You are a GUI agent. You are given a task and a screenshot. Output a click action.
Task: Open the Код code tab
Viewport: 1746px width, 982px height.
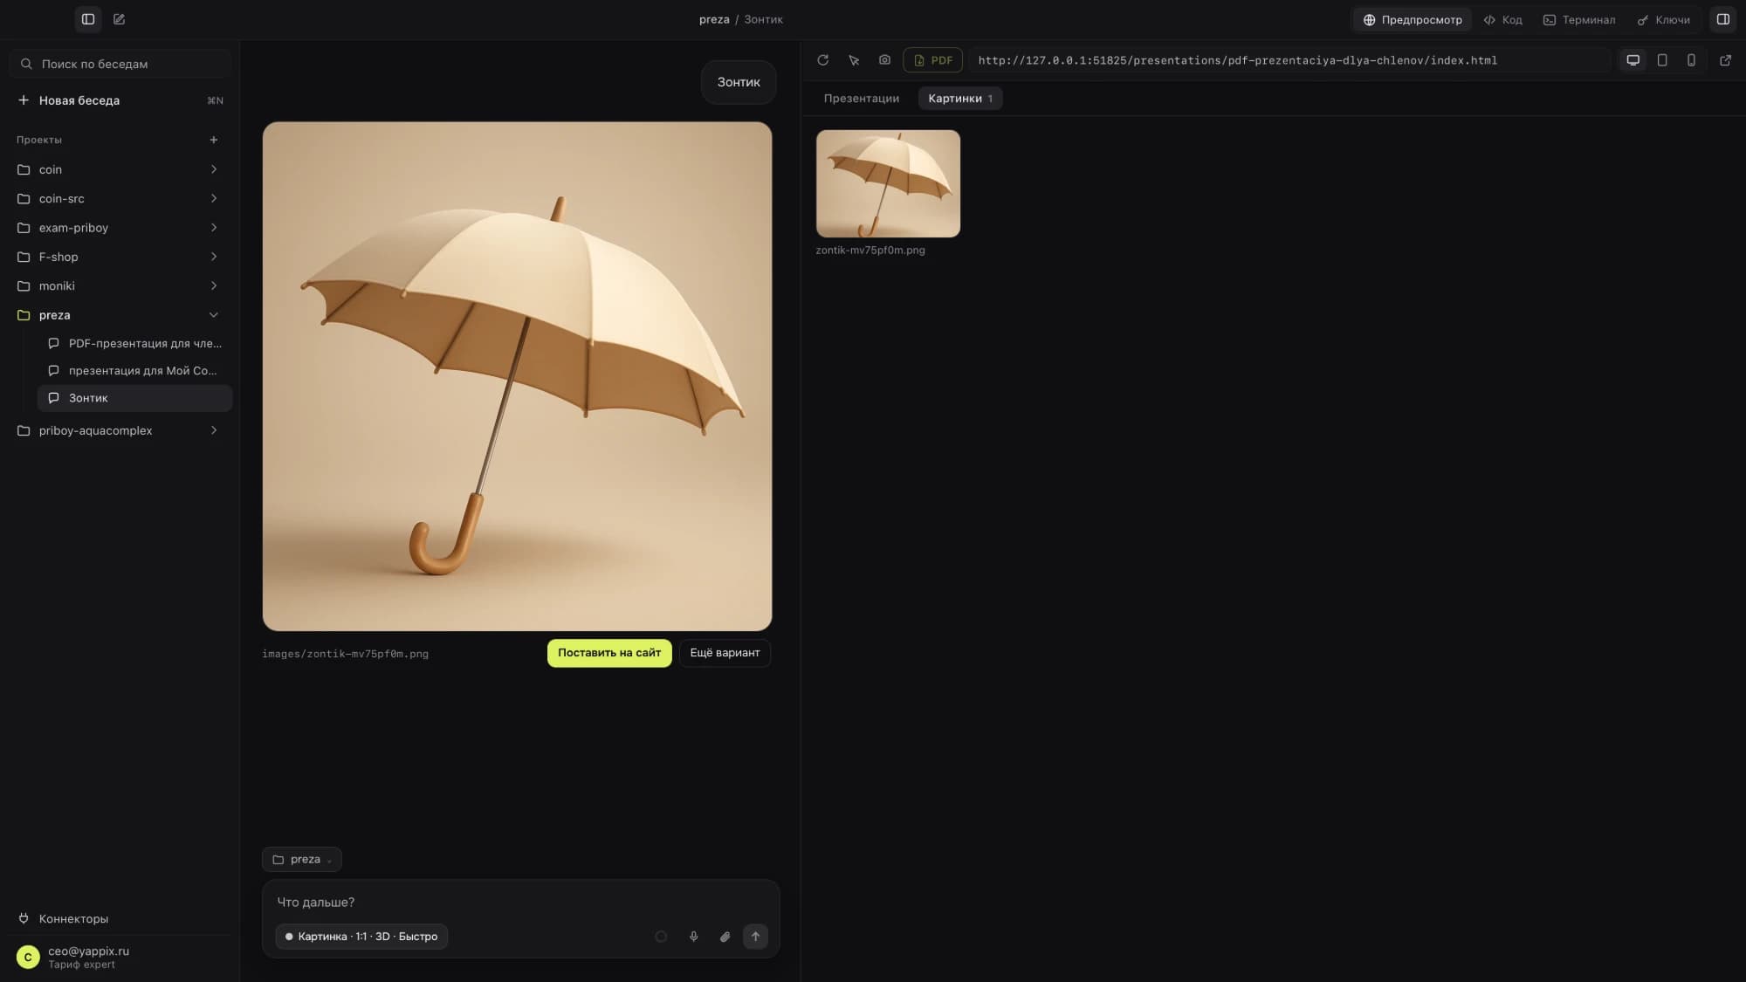1502,19
